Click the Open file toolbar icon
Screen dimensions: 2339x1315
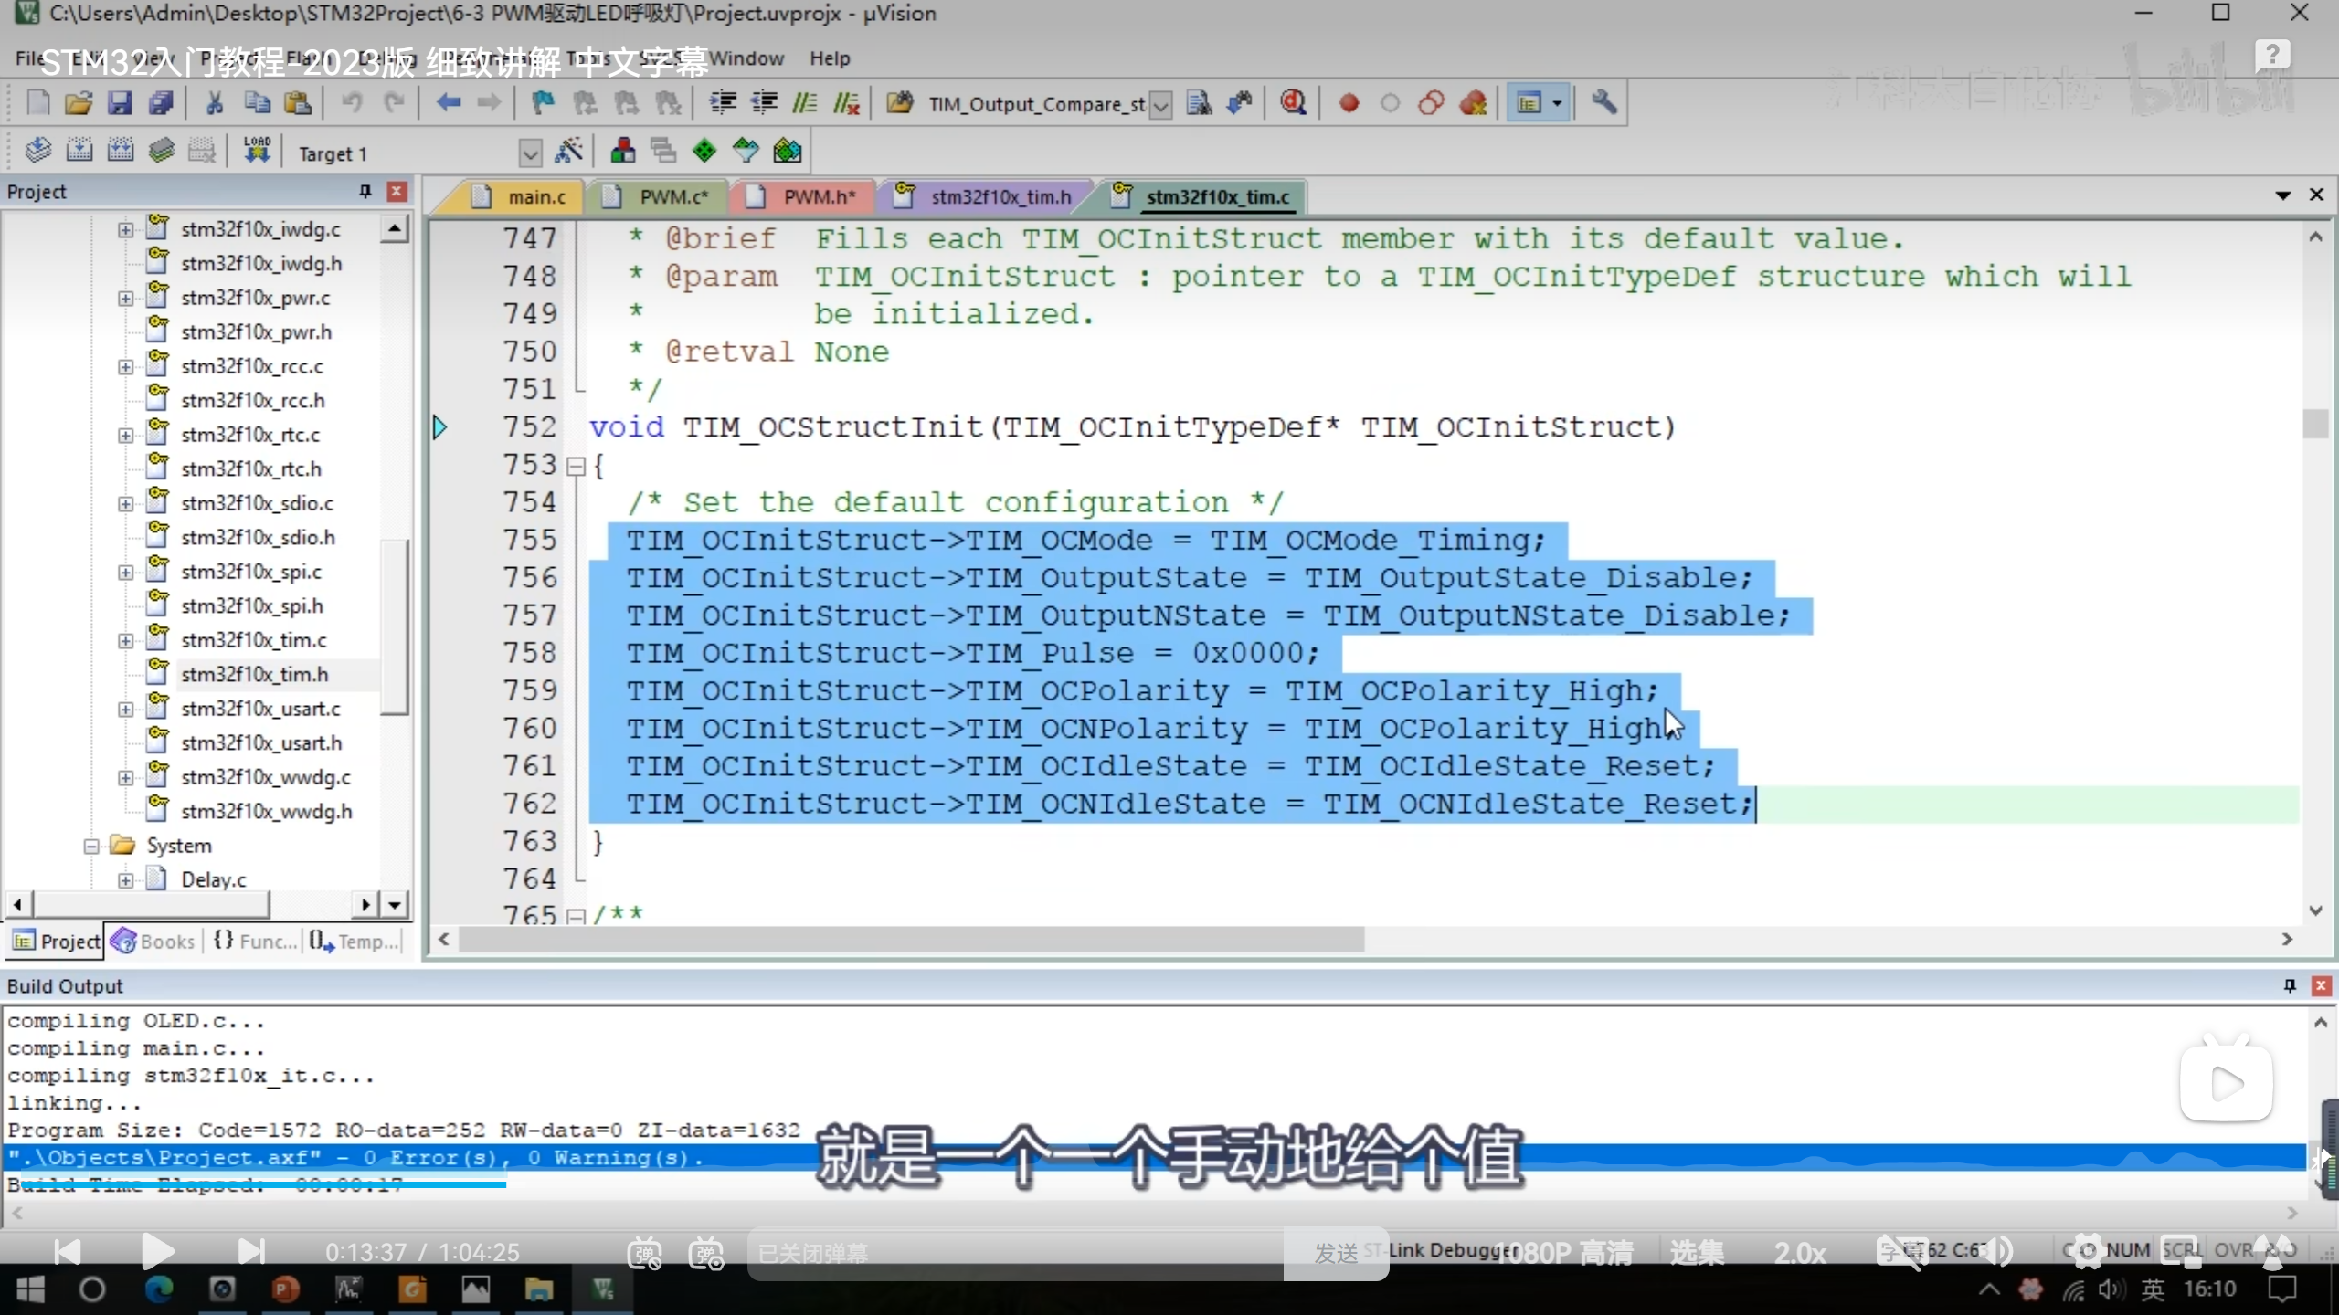79,103
